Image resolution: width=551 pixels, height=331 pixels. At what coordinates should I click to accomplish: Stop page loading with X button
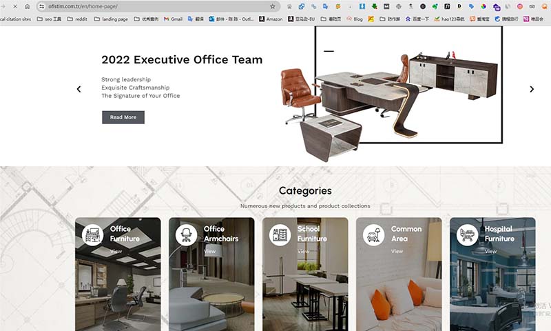tap(15, 6)
